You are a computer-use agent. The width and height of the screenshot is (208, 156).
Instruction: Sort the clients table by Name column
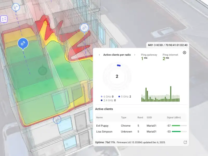(99, 118)
